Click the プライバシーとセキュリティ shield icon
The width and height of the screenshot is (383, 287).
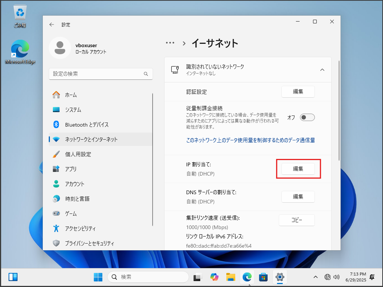tap(56, 243)
